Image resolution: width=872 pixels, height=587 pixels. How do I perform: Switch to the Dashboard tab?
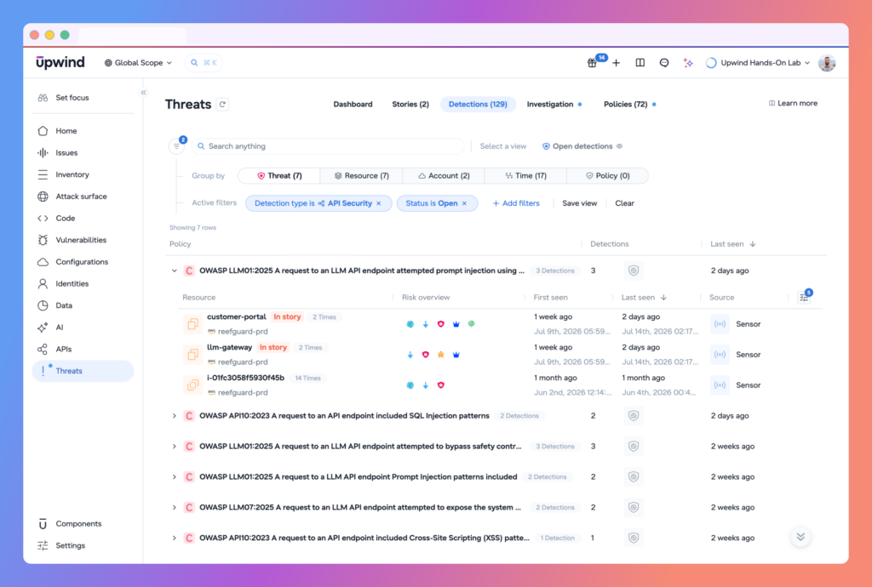(x=353, y=104)
